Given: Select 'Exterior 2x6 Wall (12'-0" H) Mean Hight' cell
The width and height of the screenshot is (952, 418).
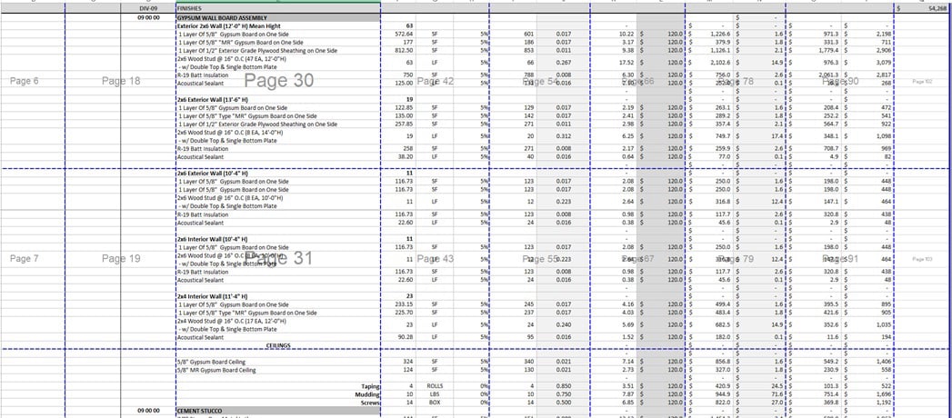Looking at the screenshot, I should 278,26.
